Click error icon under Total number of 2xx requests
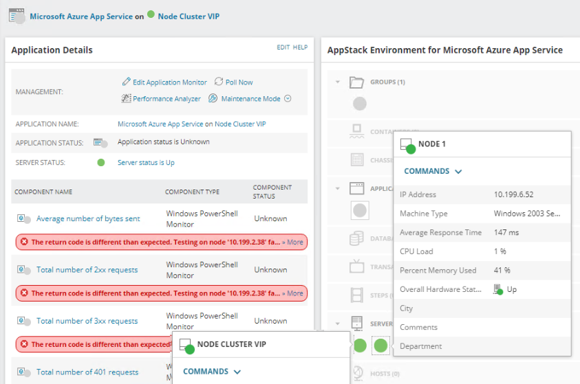The width and height of the screenshot is (580, 384). click(24, 293)
